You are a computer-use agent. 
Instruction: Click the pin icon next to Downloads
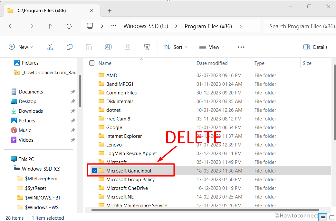73,111
